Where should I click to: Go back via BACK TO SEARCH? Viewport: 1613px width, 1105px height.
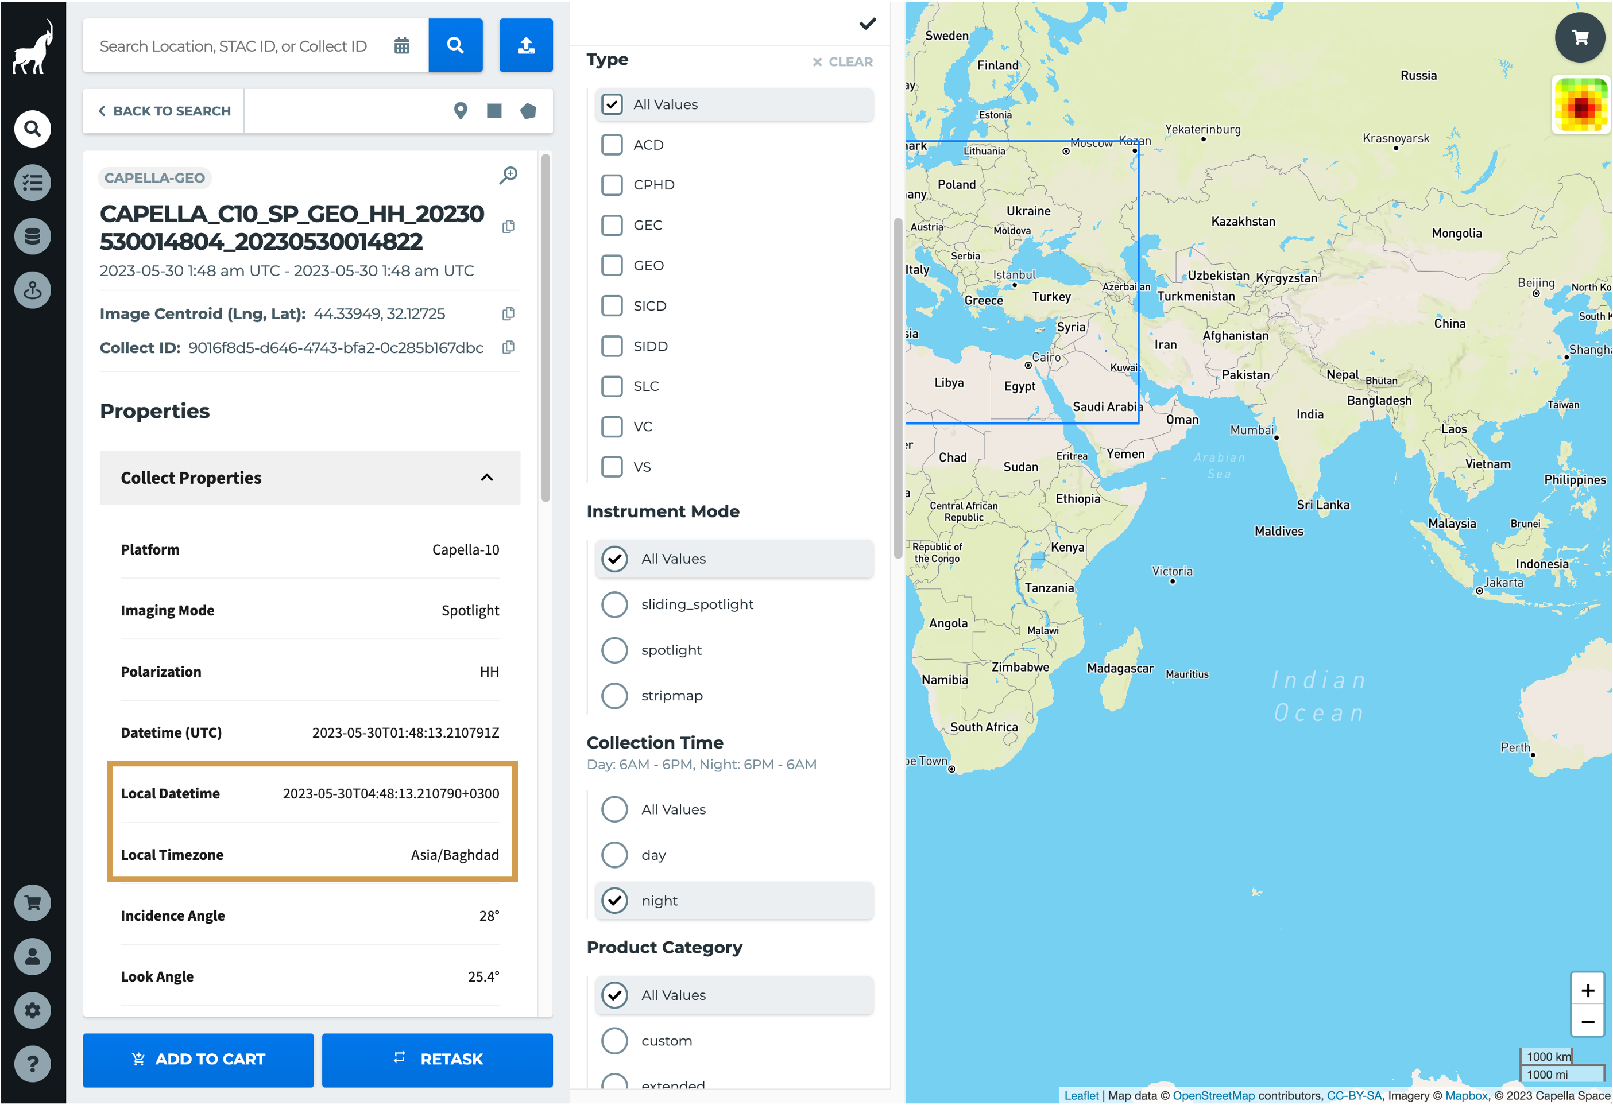tap(164, 111)
